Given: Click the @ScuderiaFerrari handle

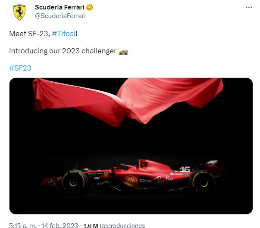Looking at the screenshot, I should (x=60, y=16).
